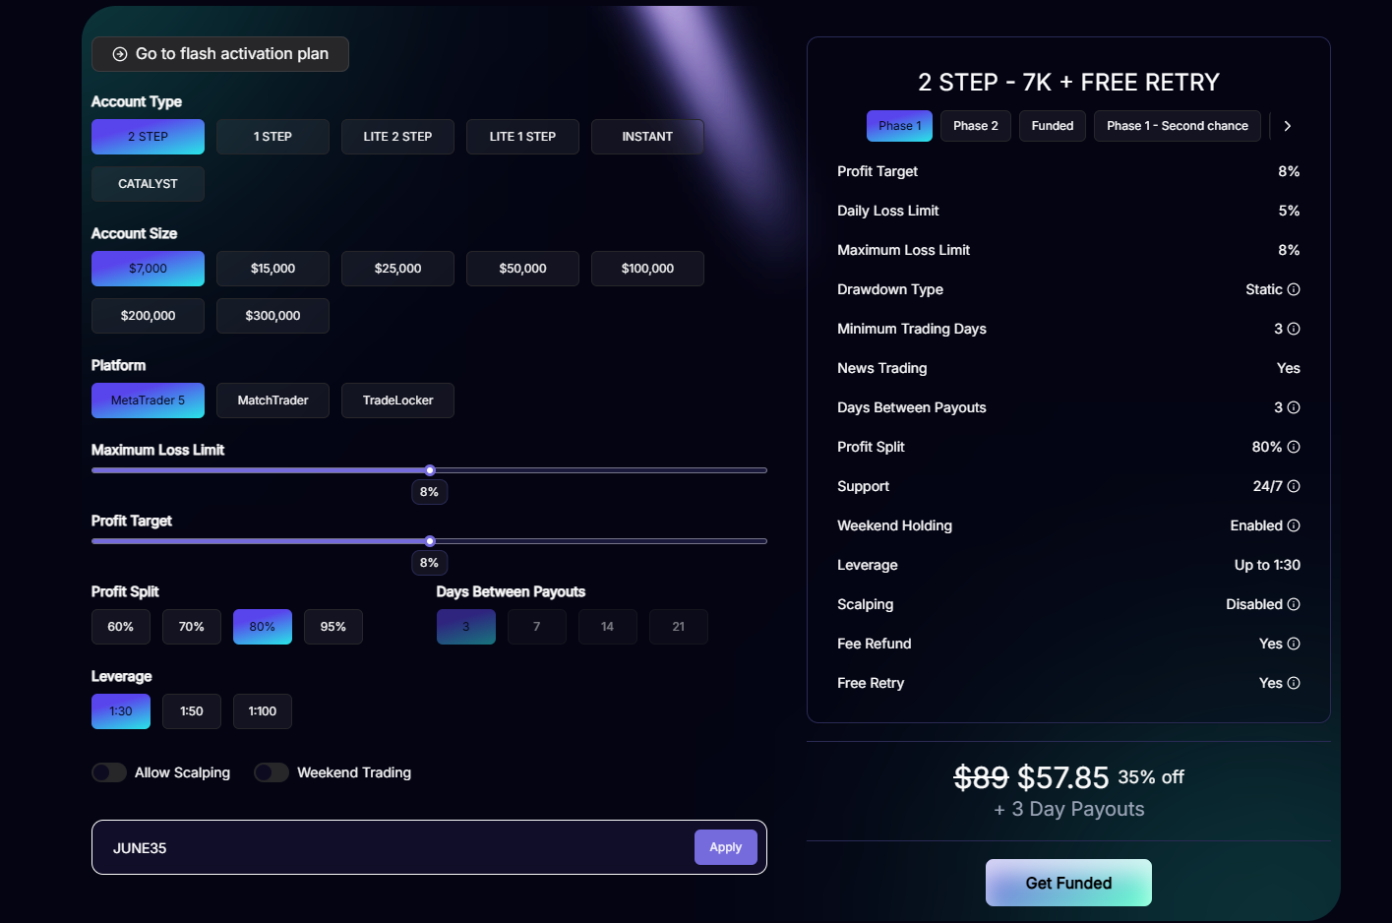Click info icon beside Minimum Trading Days

click(x=1294, y=329)
